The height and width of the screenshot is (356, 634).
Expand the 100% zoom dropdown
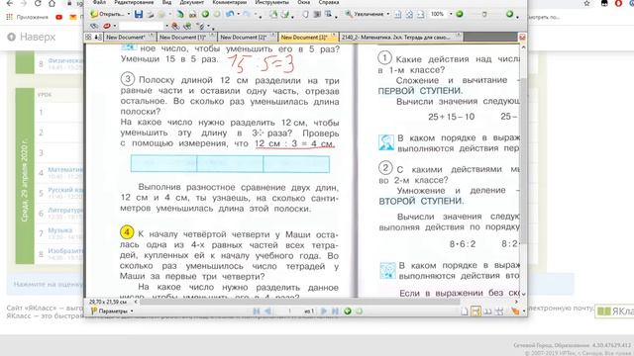tap(451, 14)
